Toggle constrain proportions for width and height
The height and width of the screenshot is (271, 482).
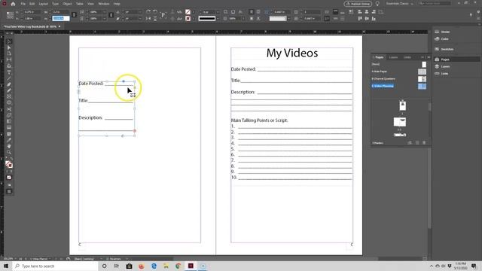click(74, 15)
